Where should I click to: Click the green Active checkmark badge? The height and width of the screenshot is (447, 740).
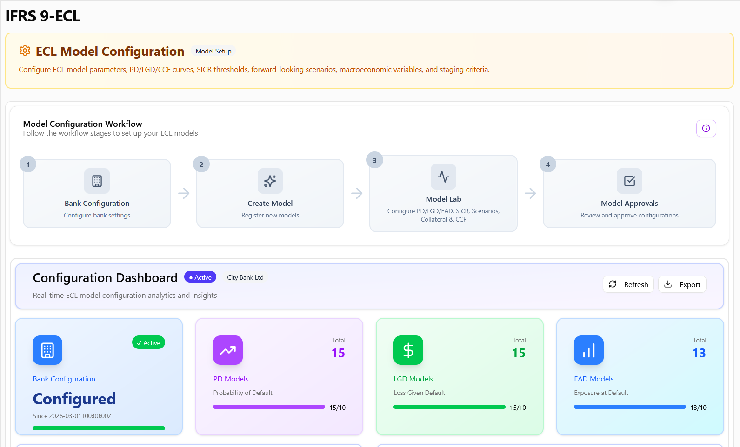coord(148,342)
